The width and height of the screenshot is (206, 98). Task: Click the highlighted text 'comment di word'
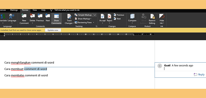tap(36, 69)
